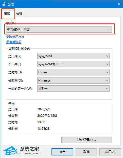Click the first-day-of-week dropdown arrow icon
This screenshot has width=123, height=158.
point(107,89)
